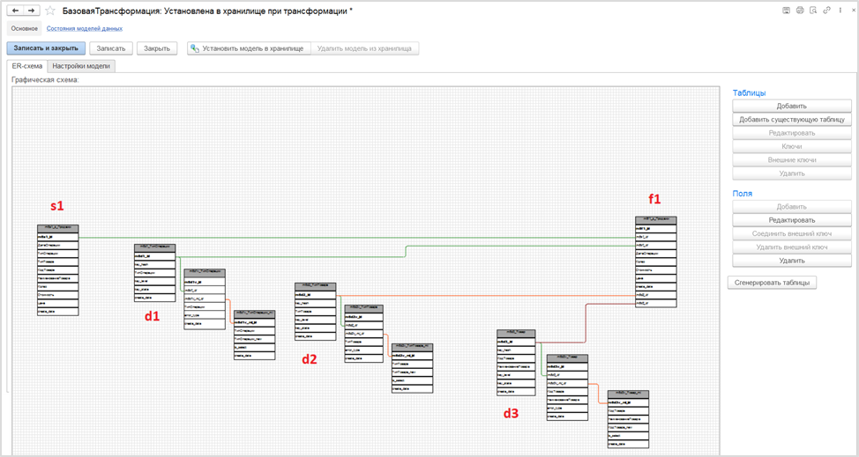Click Установить модель в хранилище button

pos(248,48)
